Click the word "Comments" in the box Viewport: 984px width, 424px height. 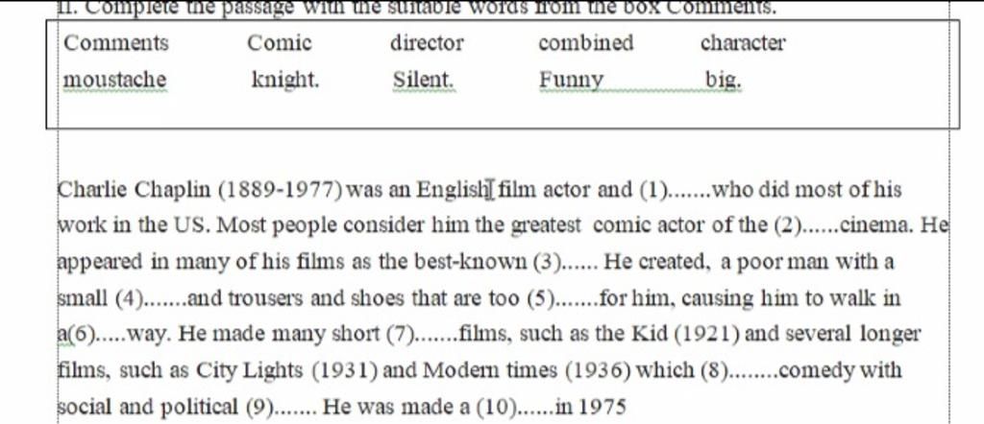[116, 43]
